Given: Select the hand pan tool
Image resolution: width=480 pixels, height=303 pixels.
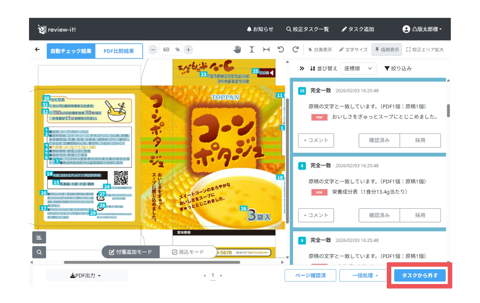Looking at the screenshot, I should coord(237,50).
